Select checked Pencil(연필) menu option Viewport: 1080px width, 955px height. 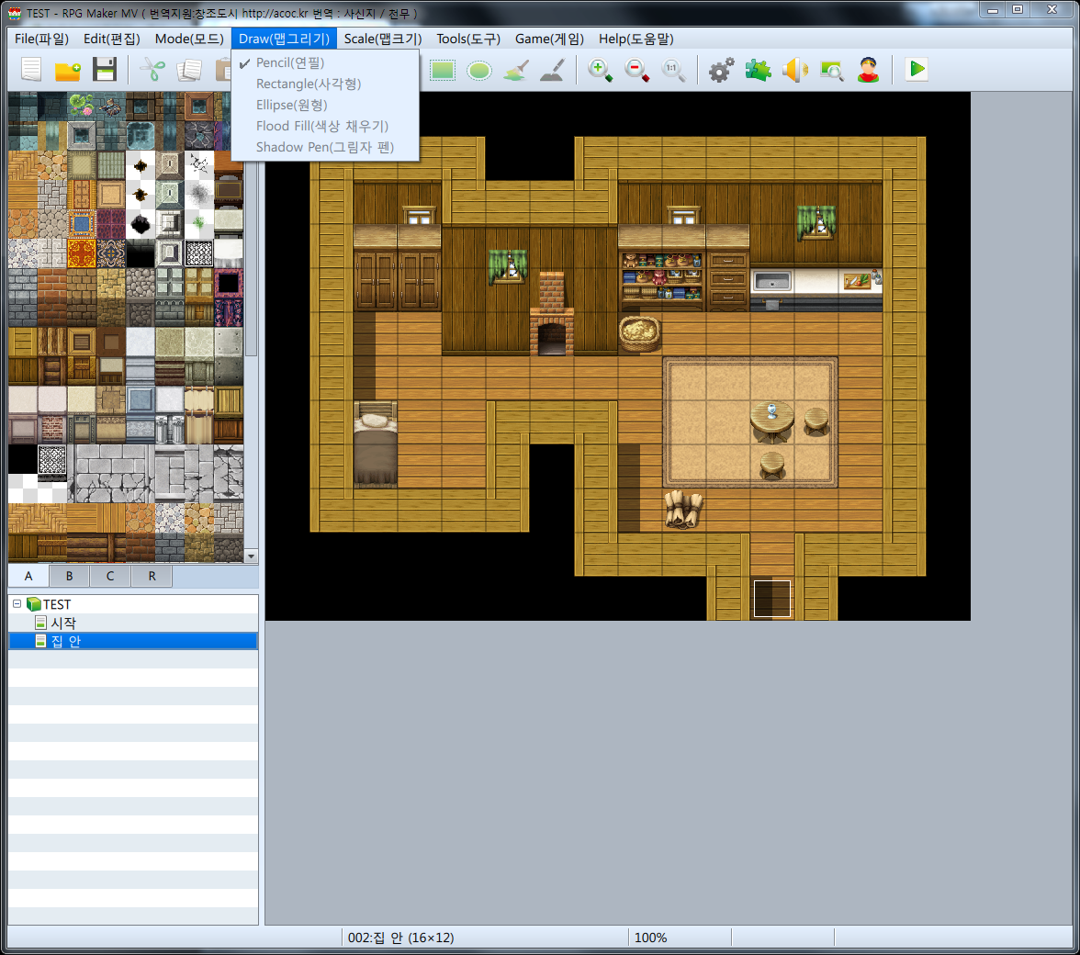(325, 62)
